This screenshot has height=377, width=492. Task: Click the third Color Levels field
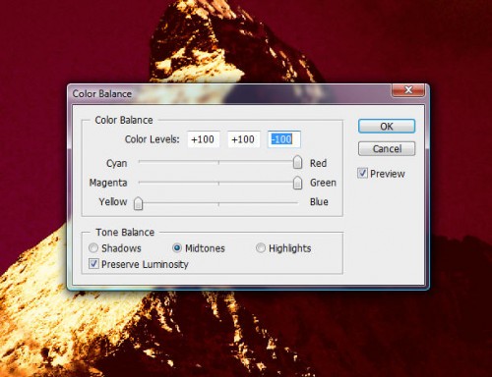[284, 139]
